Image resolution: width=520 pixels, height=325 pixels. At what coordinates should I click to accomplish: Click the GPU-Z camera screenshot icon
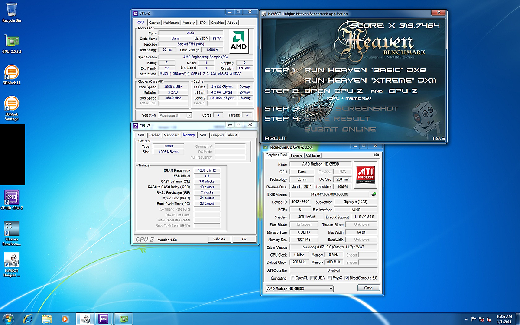point(376,155)
